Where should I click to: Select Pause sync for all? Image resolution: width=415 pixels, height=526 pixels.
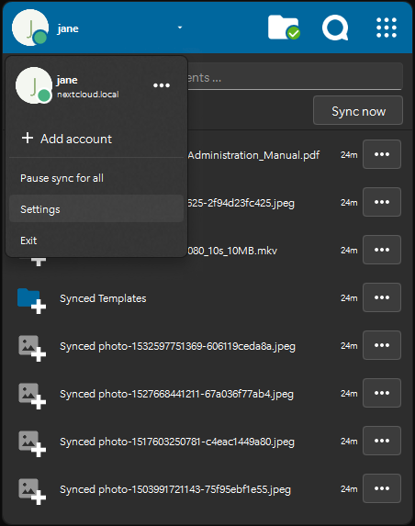(96, 178)
